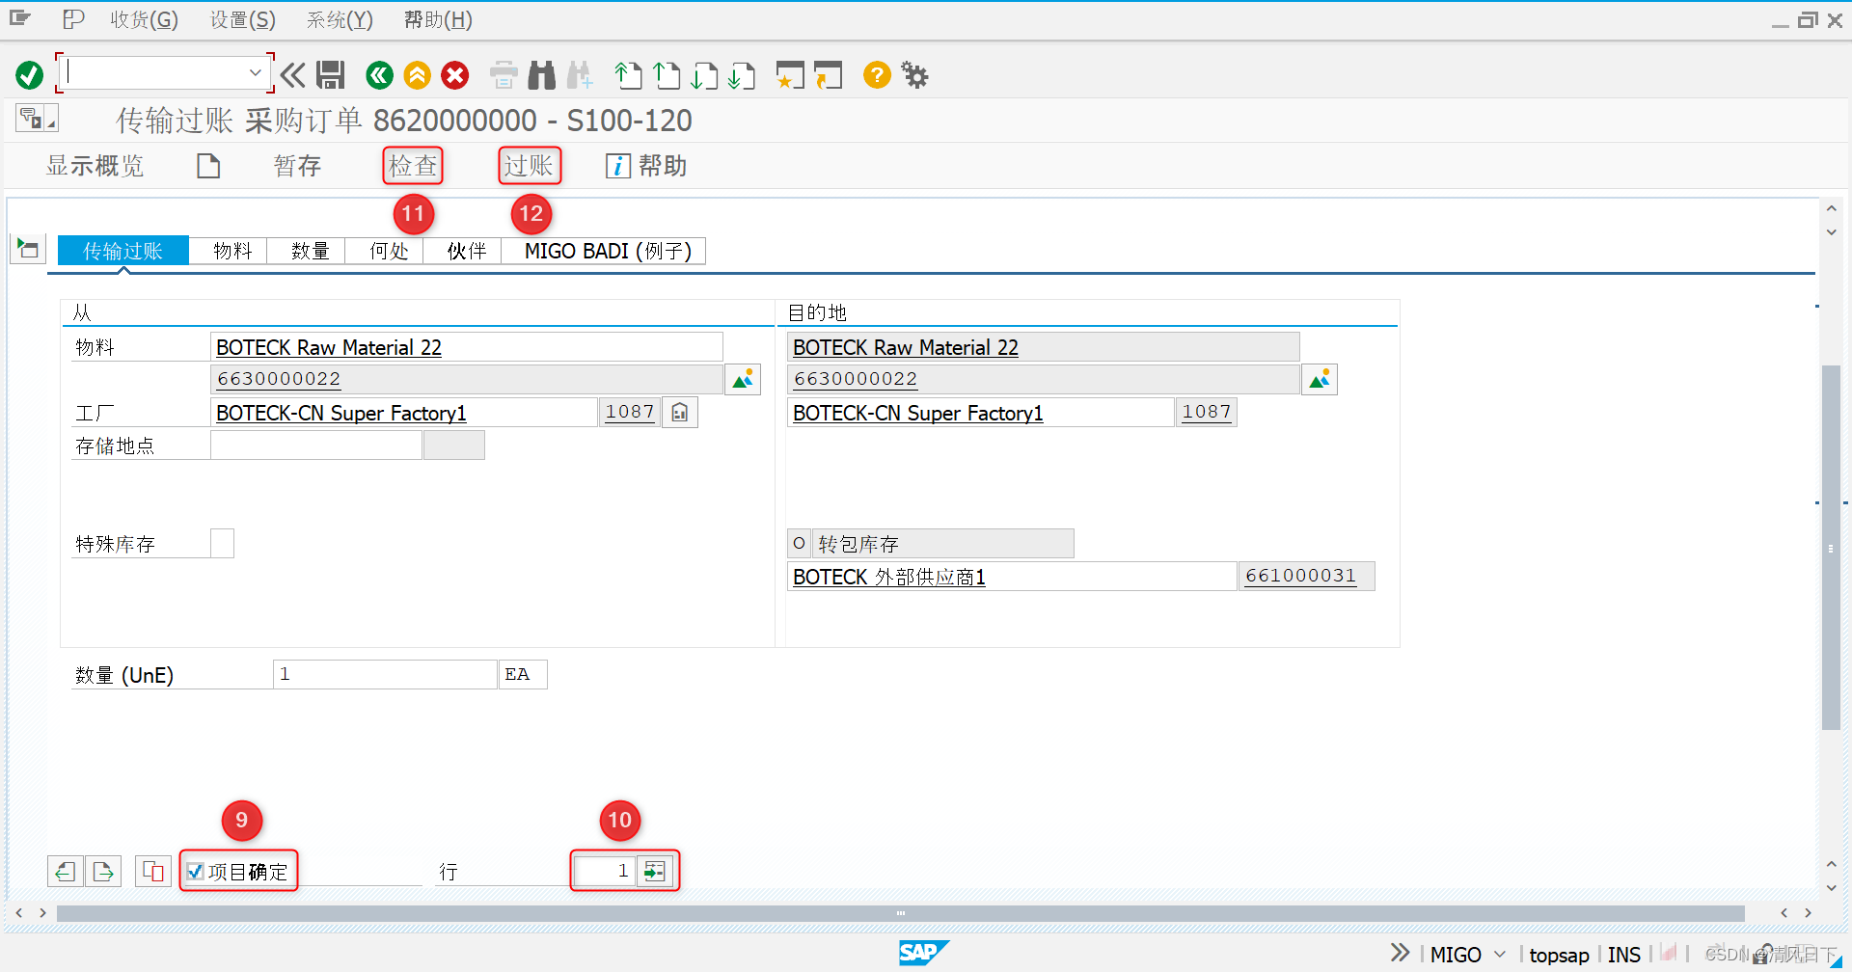
Task: Click the Create New Session icon
Action: click(x=790, y=74)
